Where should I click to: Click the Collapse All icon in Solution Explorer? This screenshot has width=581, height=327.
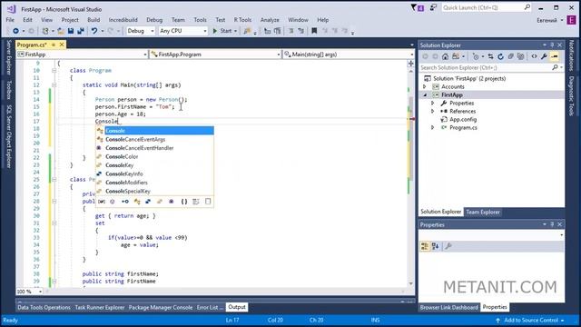[x=510, y=56]
